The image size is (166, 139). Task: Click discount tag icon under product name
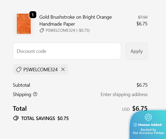[x=42, y=30]
